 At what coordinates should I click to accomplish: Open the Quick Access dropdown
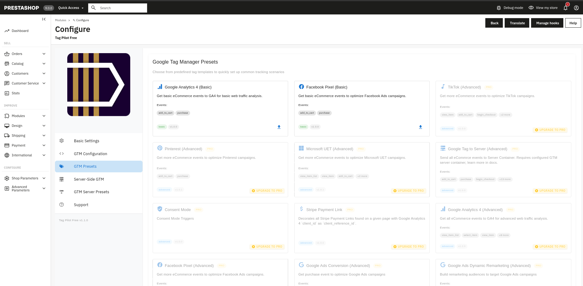(71, 8)
